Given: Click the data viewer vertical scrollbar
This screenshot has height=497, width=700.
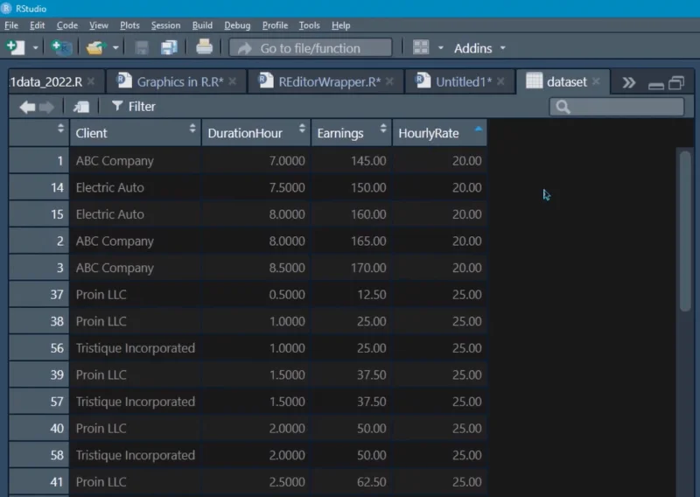Looking at the screenshot, I should click(x=685, y=231).
